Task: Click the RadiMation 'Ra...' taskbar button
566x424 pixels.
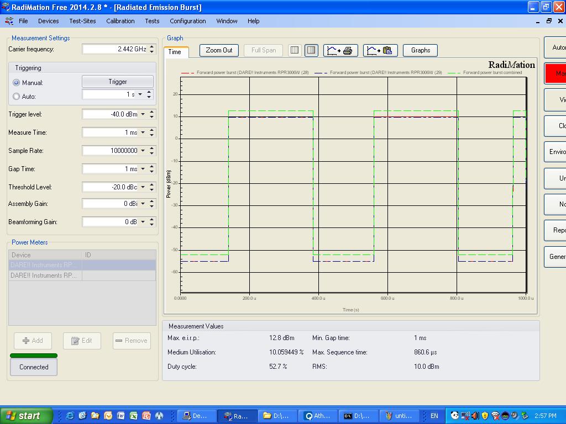Action: pos(237,416)
